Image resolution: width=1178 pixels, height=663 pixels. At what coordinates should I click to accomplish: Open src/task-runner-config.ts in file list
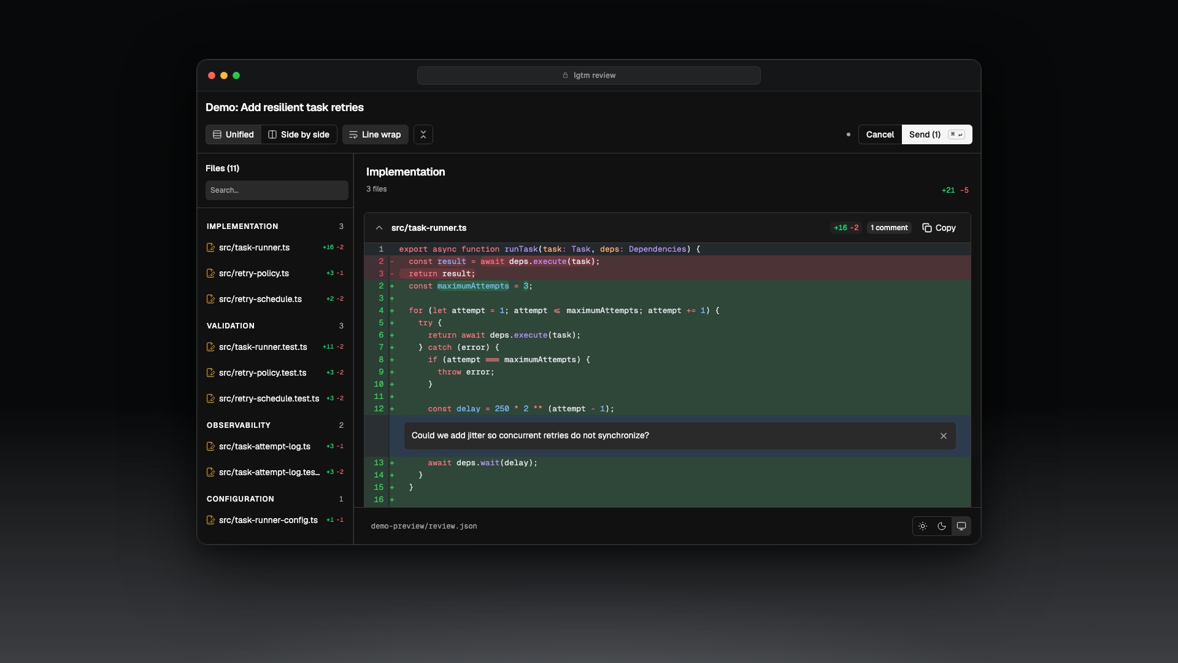tap(275, 520)
